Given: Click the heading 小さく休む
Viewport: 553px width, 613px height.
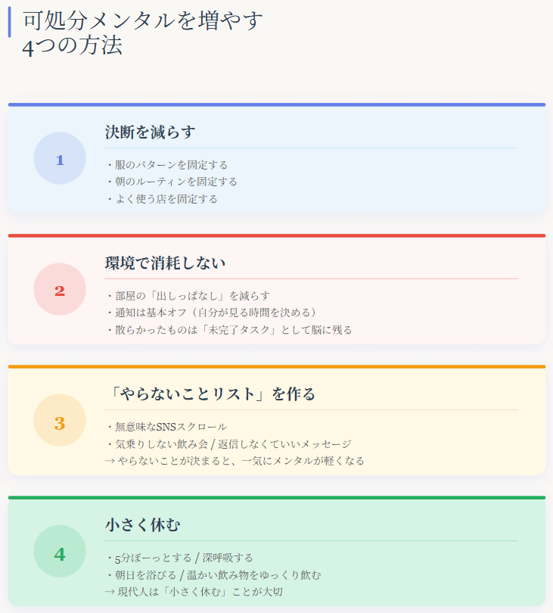Looking at the screenshot, I should (142, 525).
